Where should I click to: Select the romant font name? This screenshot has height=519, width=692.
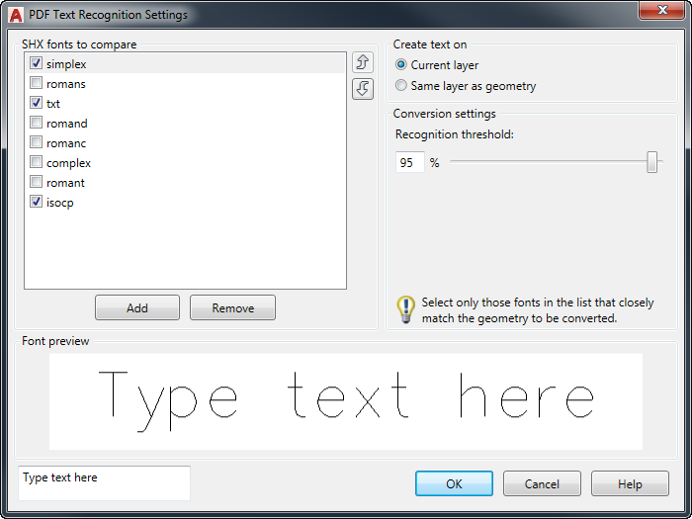tap(65, 183)
